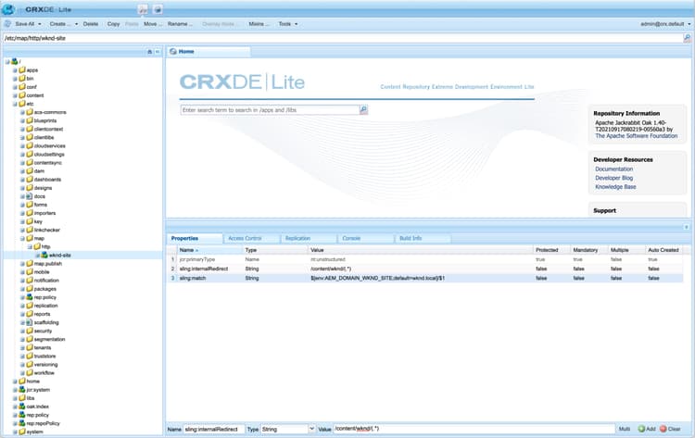The image size is (695, 438).
Task: Click Copy in the toolbar
Action: (x=113, y=24)
